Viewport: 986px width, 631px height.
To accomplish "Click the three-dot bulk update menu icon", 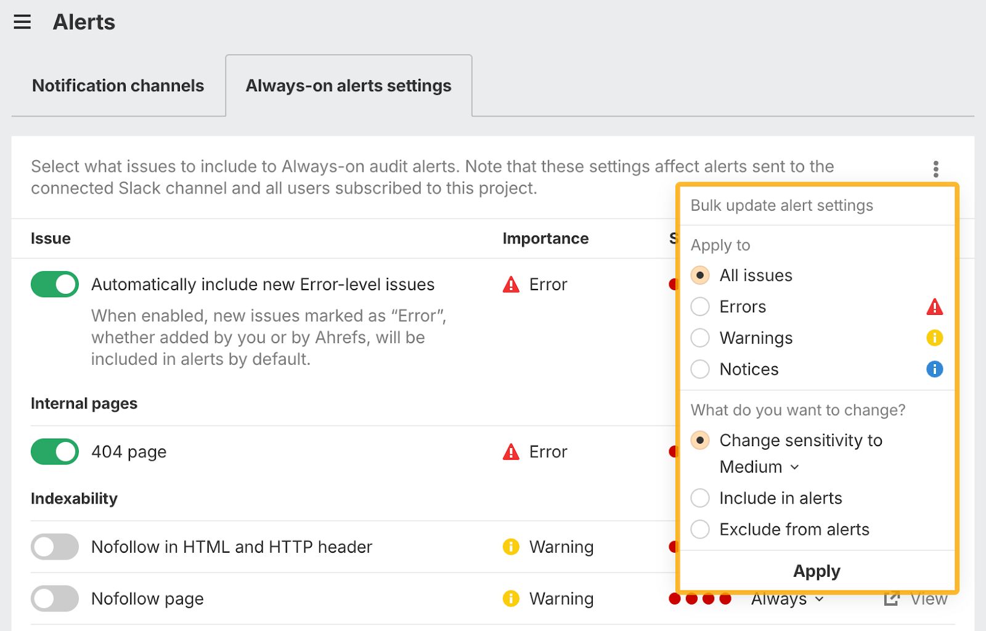I will 935,169.
